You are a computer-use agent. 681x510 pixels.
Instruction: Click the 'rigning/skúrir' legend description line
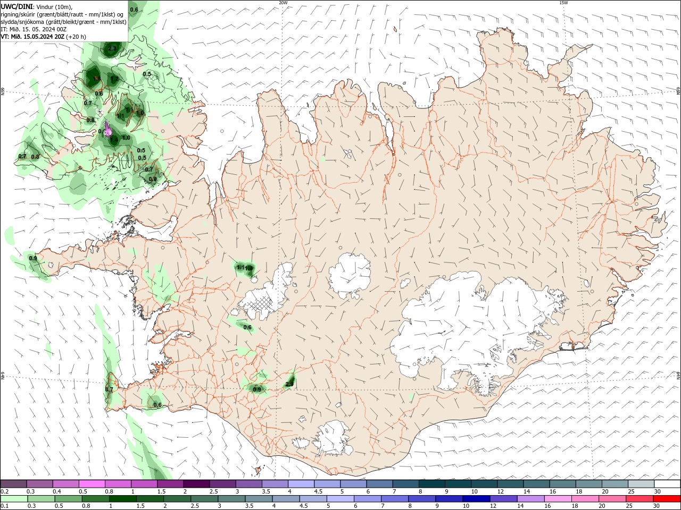point(62,14)
